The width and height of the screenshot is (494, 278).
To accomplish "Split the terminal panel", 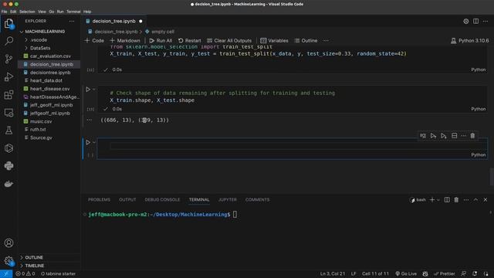I will pos(447,200).
